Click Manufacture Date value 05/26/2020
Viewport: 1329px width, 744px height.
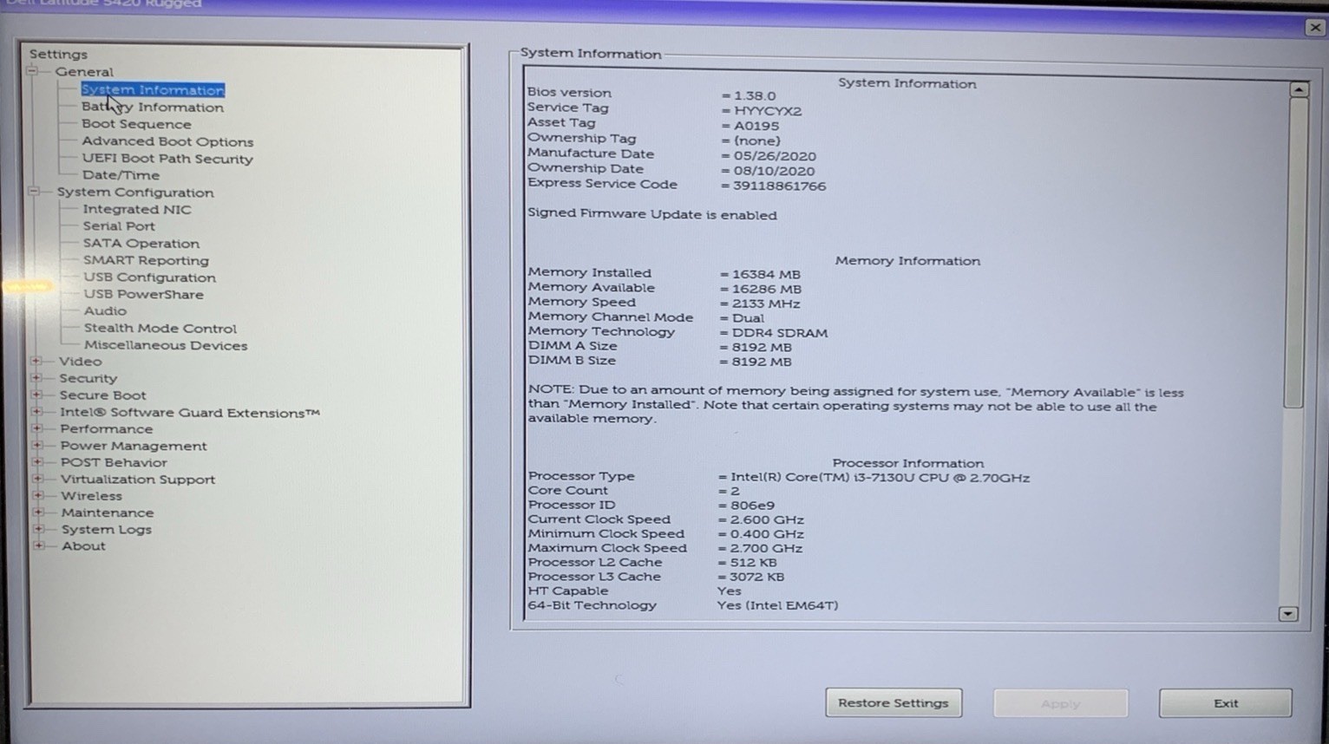click(x=774, y=156)
